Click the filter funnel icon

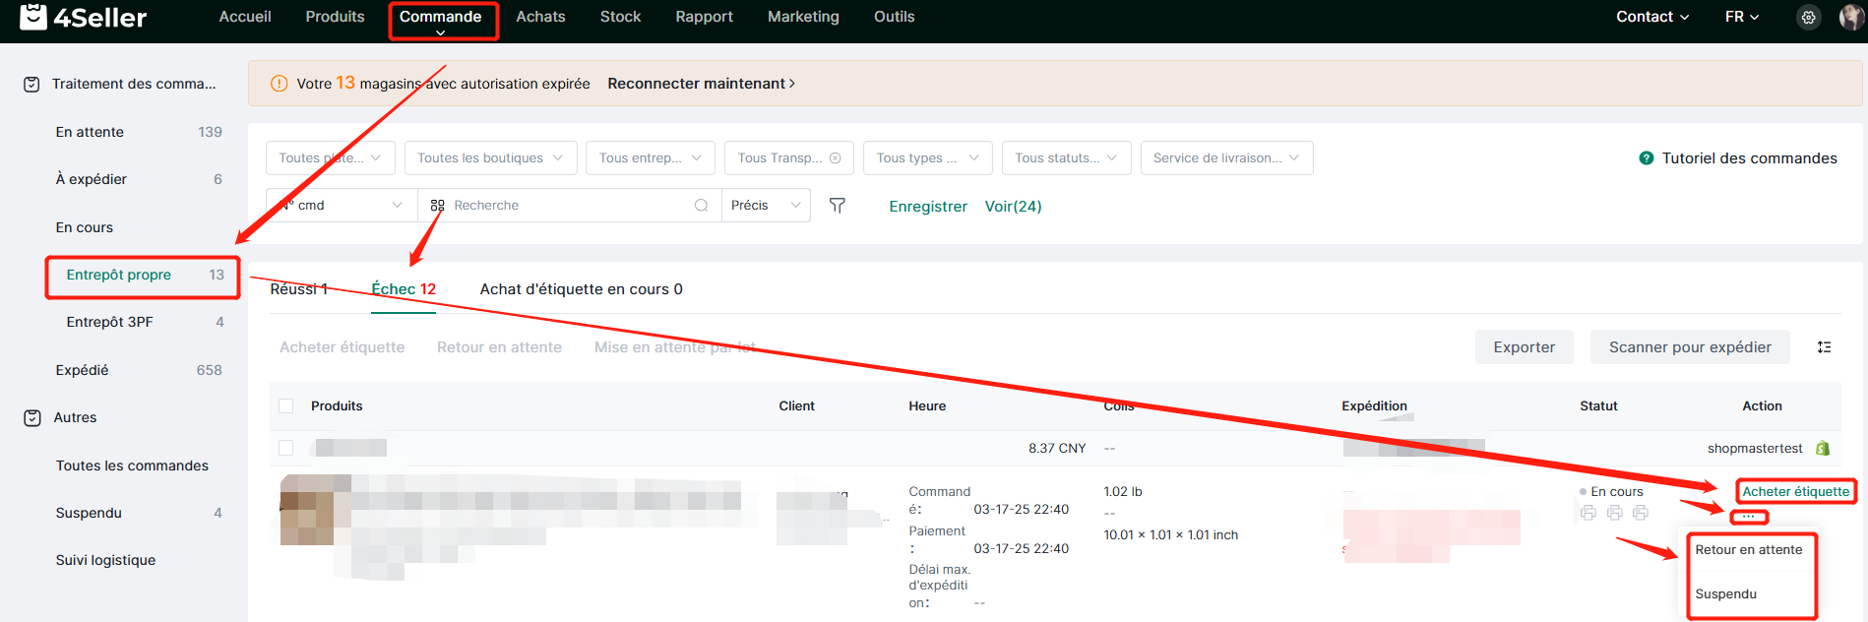[838, 206]
